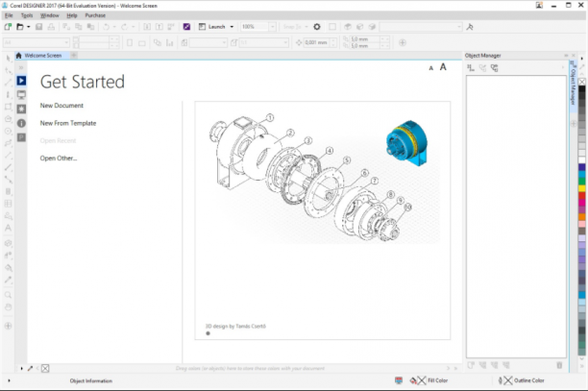This screenshot has height=391, width=588.
Task: Toggle Layer Manager View in Object Manager
Action: click(x=495, y=68)
